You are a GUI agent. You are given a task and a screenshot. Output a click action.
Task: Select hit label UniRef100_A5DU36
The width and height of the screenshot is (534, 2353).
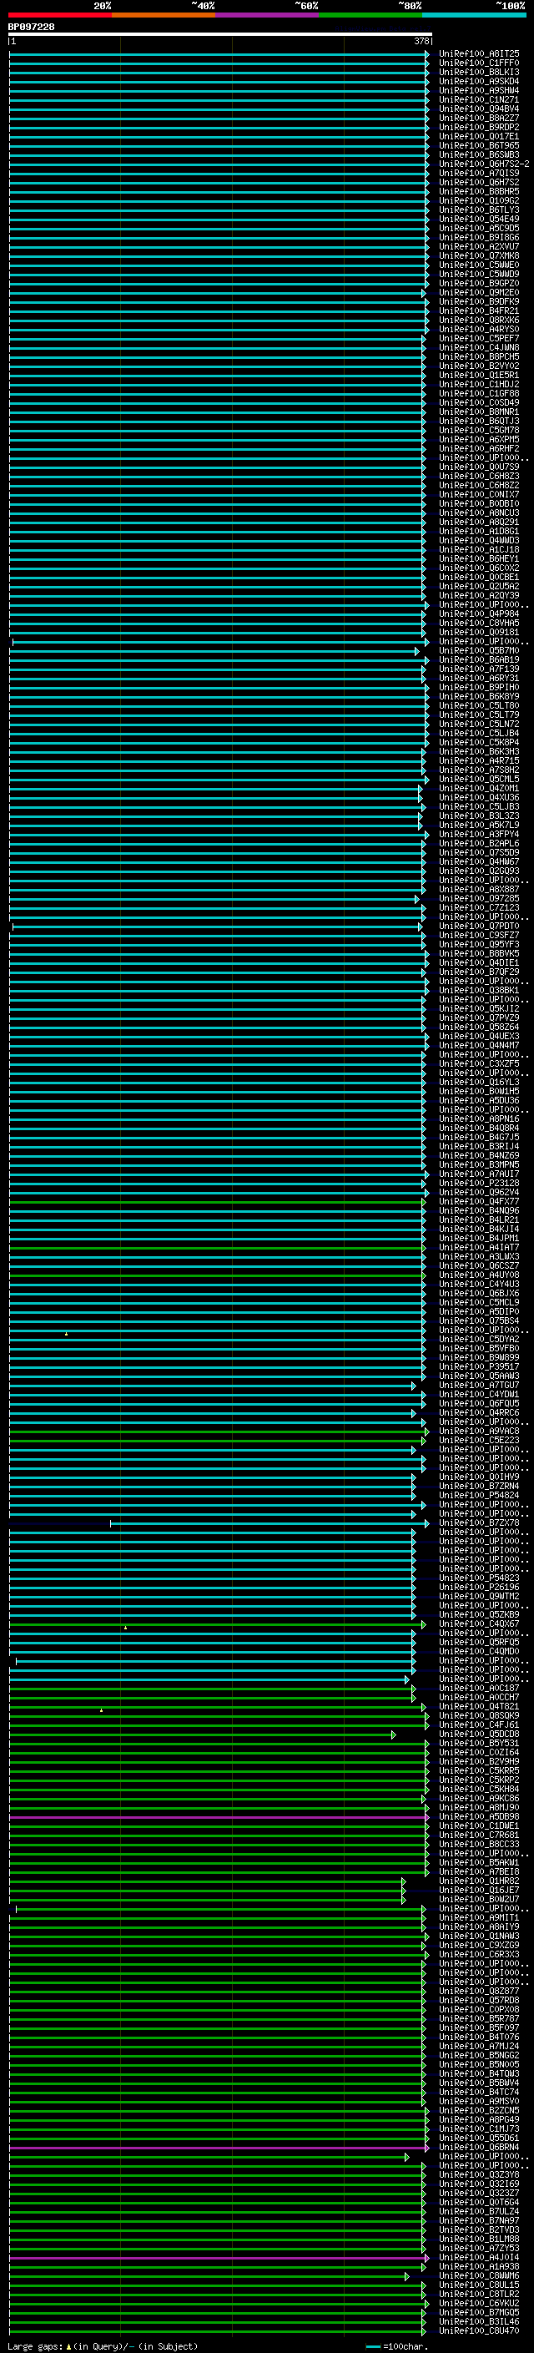pyautogui.click(x=479, y=1101)
